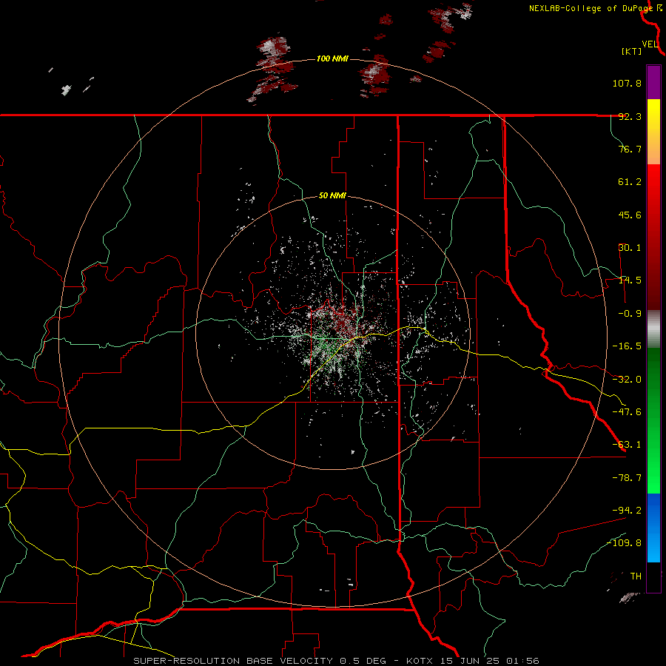Select the -47.6 scale value
666x666 pixels.
coord(627,412)
